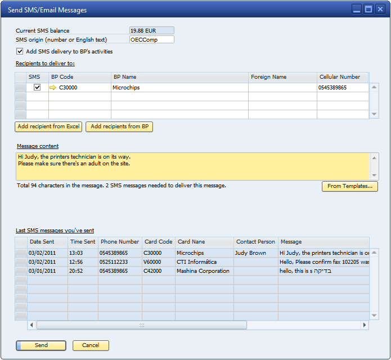Click the Foreign Name cell for Microchips
The image size is (391, 360).
pos(282,88)
